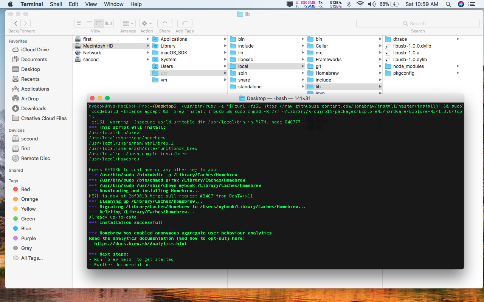Click the Finder search field
484x302 pixels.
[x=418, y=23]
